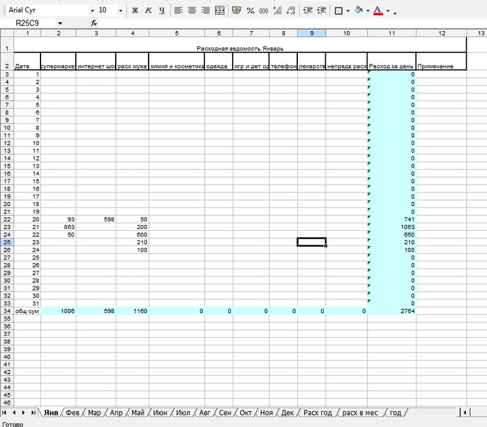487x427 pixels.
Task: Toggle bold formatting button Ж
Action: pyautogui.click(x=135, y=11)
